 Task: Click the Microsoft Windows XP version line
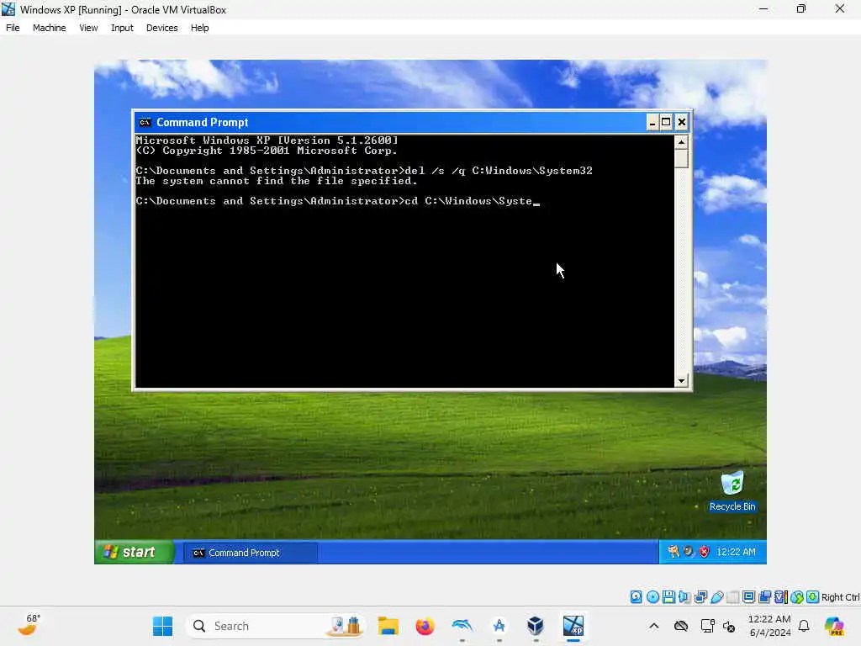(267, 140)
